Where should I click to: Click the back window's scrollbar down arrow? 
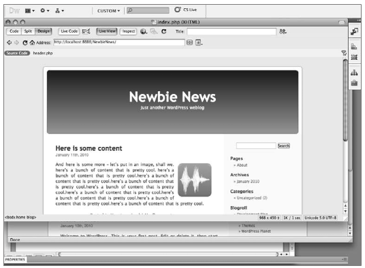coord(350,233)
